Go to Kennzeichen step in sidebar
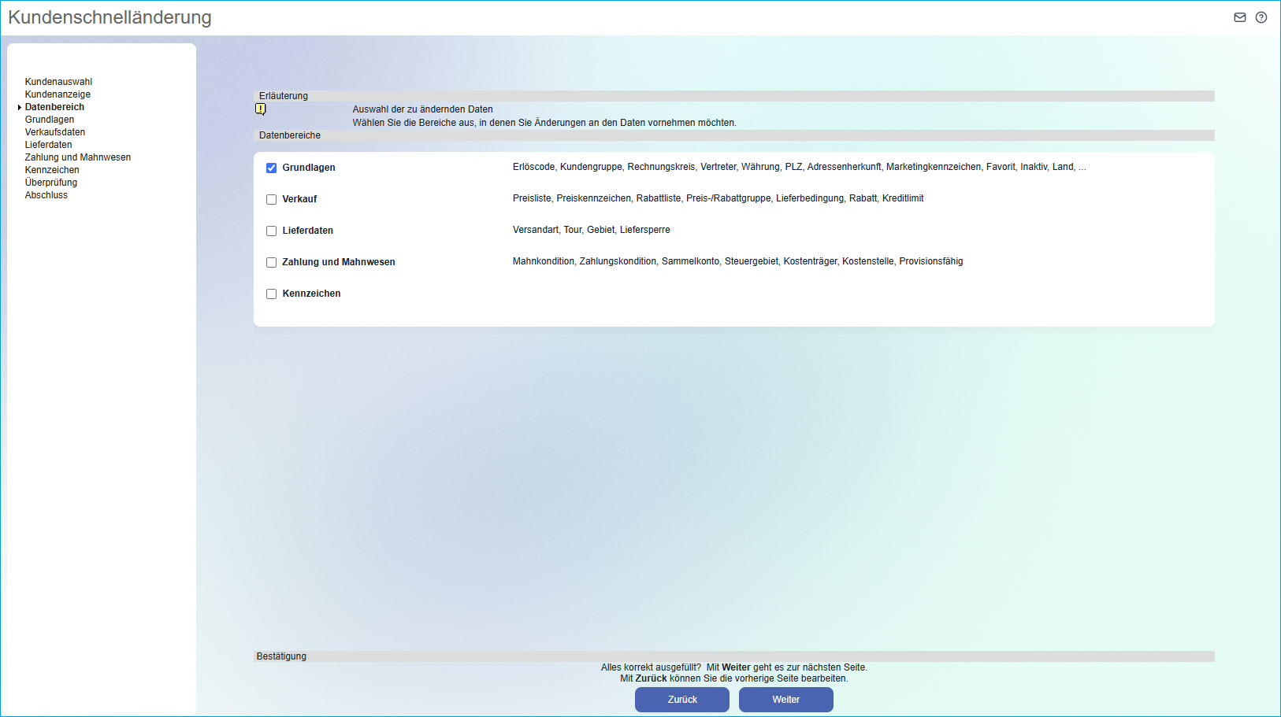Viewport: 1281px width, 717px height. (x=52, y=170)
